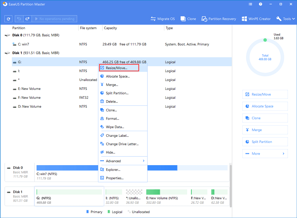Viewport: 297px width, 218px height.
Task: Click the Delete trash icon in context menu
Action: click(102, 101)
